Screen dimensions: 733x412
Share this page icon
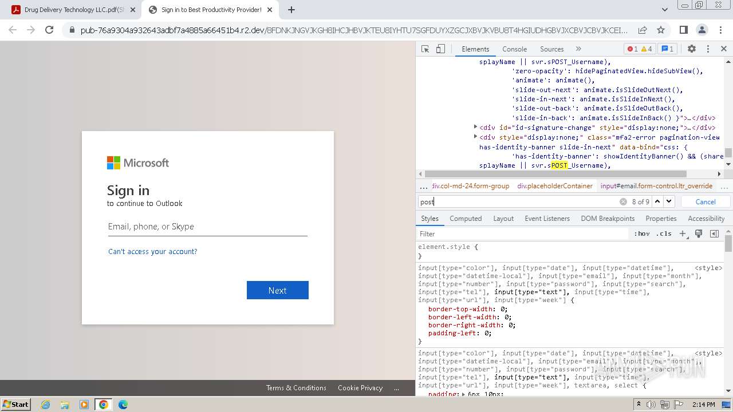pos(643,30)
